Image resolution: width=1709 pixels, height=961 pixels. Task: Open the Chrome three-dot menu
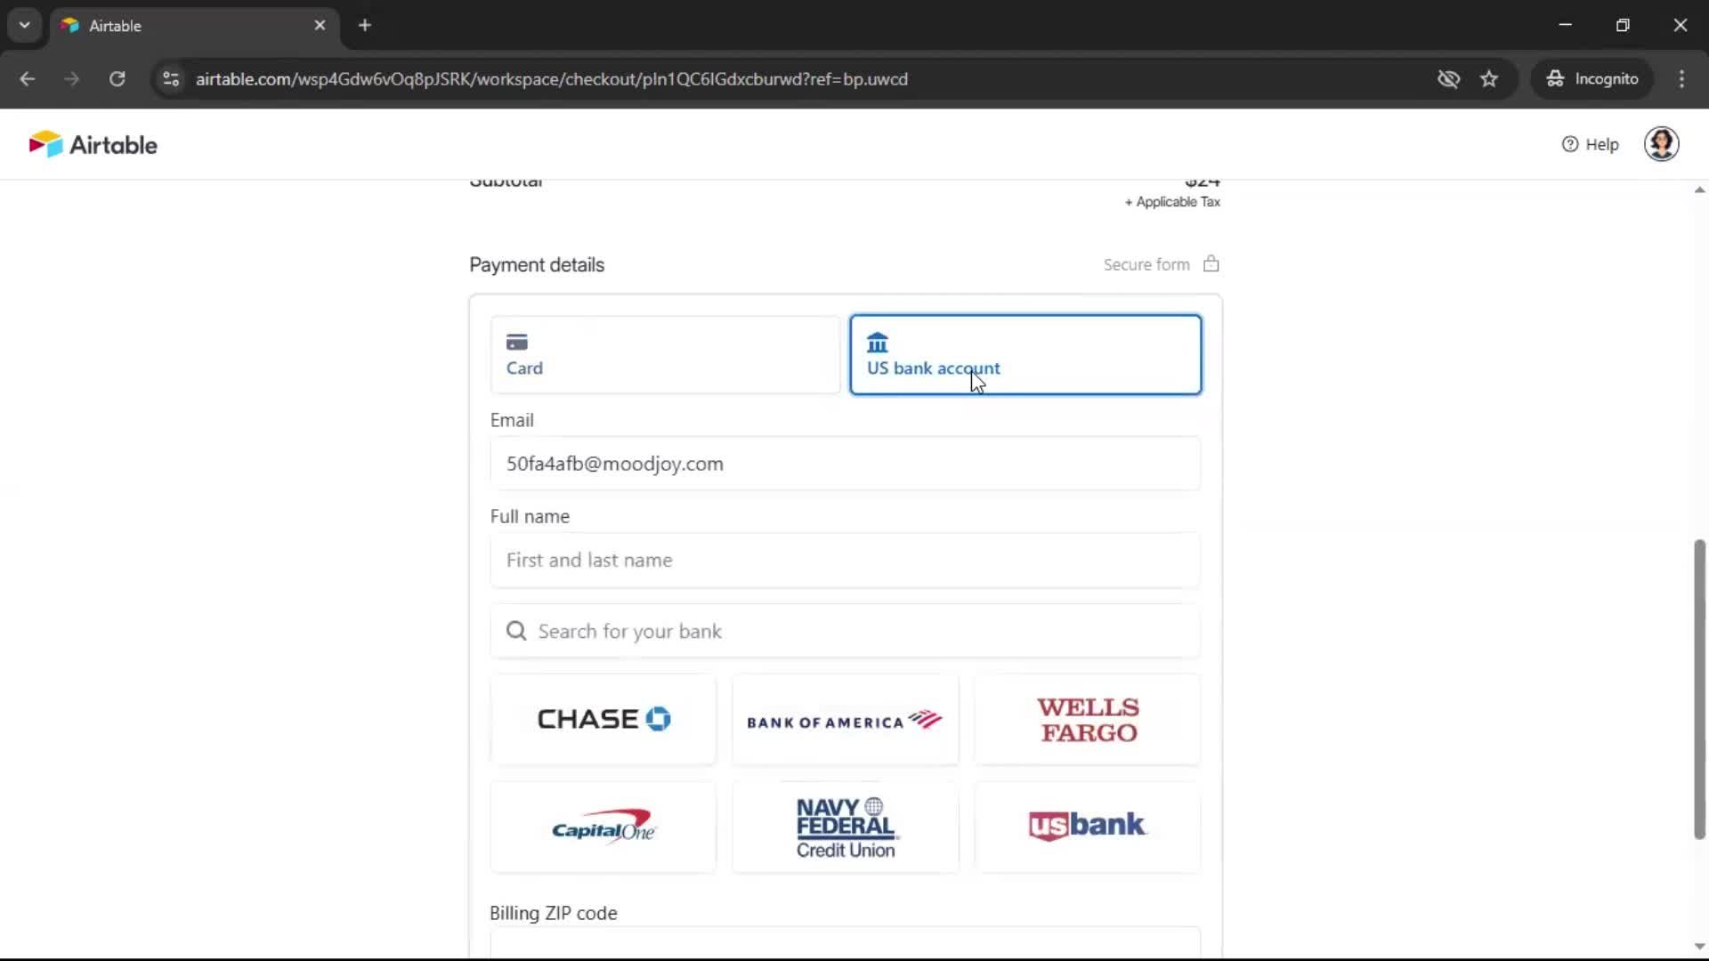coord(1681,79)
